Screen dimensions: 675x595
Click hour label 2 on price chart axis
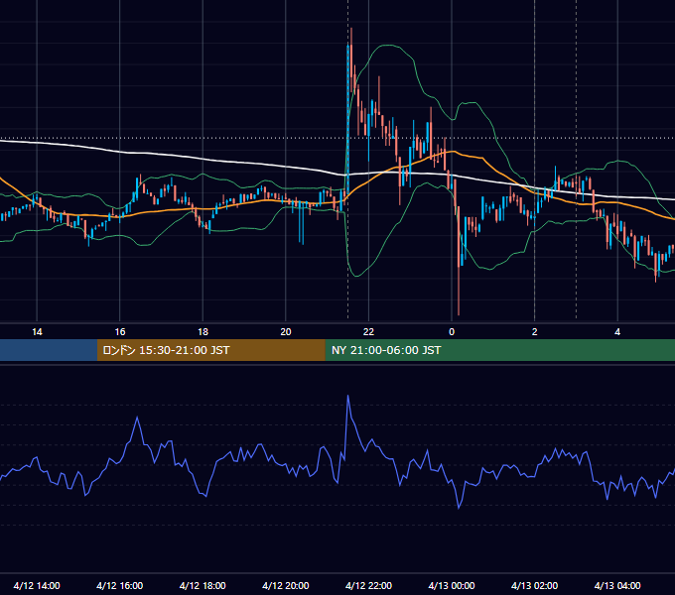[x=534, y=332]
